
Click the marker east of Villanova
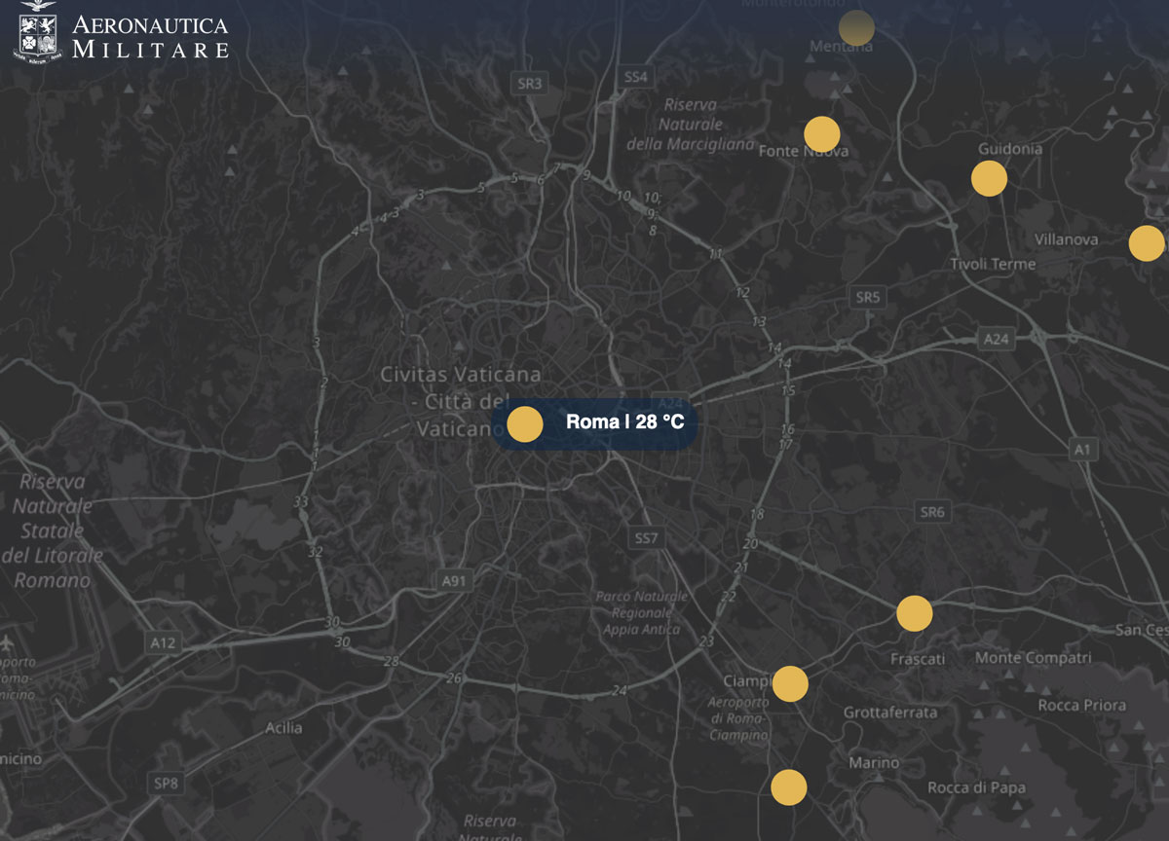pyautogui.click(x=1147, y=242)
